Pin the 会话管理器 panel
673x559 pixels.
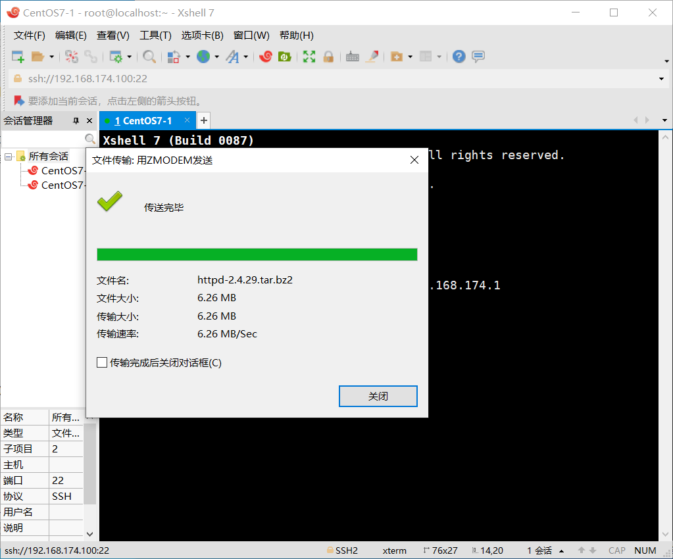pyautogui.click(x=76, y=121)
